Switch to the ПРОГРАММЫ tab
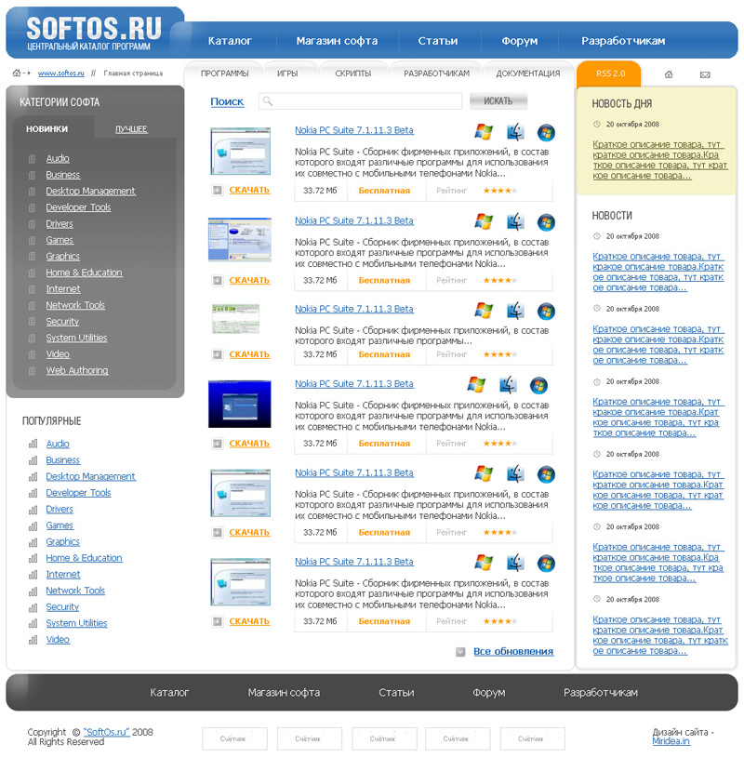Image resolution: width=744 pixels, height=771 pixels. pos(224,73)
